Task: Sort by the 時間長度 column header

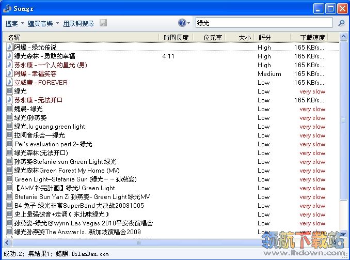Action: [176, 37]
